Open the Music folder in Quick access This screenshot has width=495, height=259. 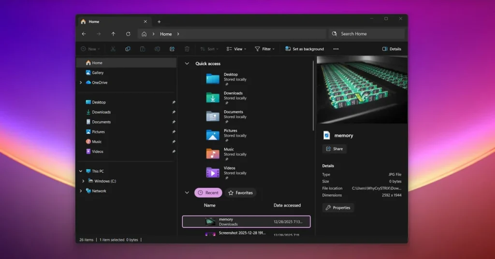(226, 154)
